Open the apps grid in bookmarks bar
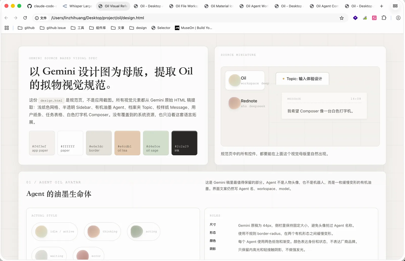Viewport: 405px width, 261px height. pyautogui.click(x=7, y=28)
